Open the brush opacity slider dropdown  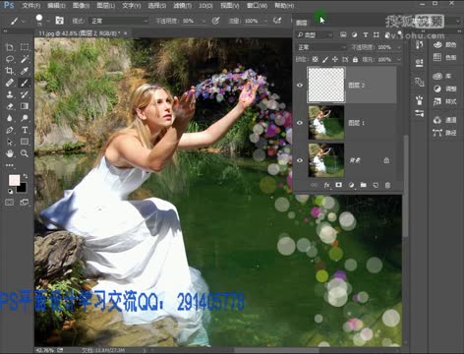click(x=203, y=21)
